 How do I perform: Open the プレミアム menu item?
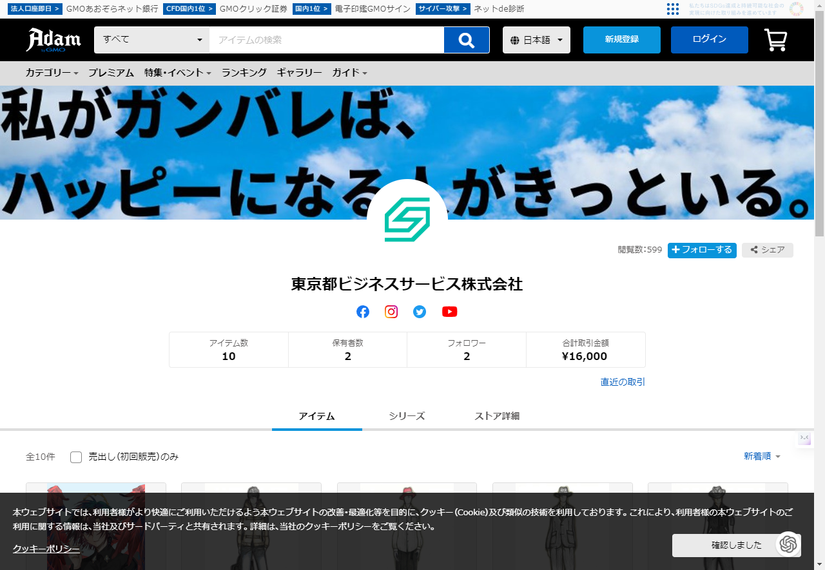tap(111, 73)
